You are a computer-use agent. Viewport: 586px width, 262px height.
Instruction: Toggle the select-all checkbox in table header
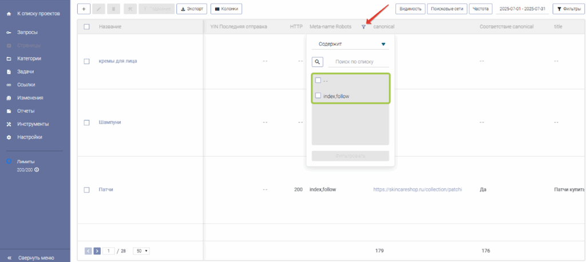click(x=86, y=27)
